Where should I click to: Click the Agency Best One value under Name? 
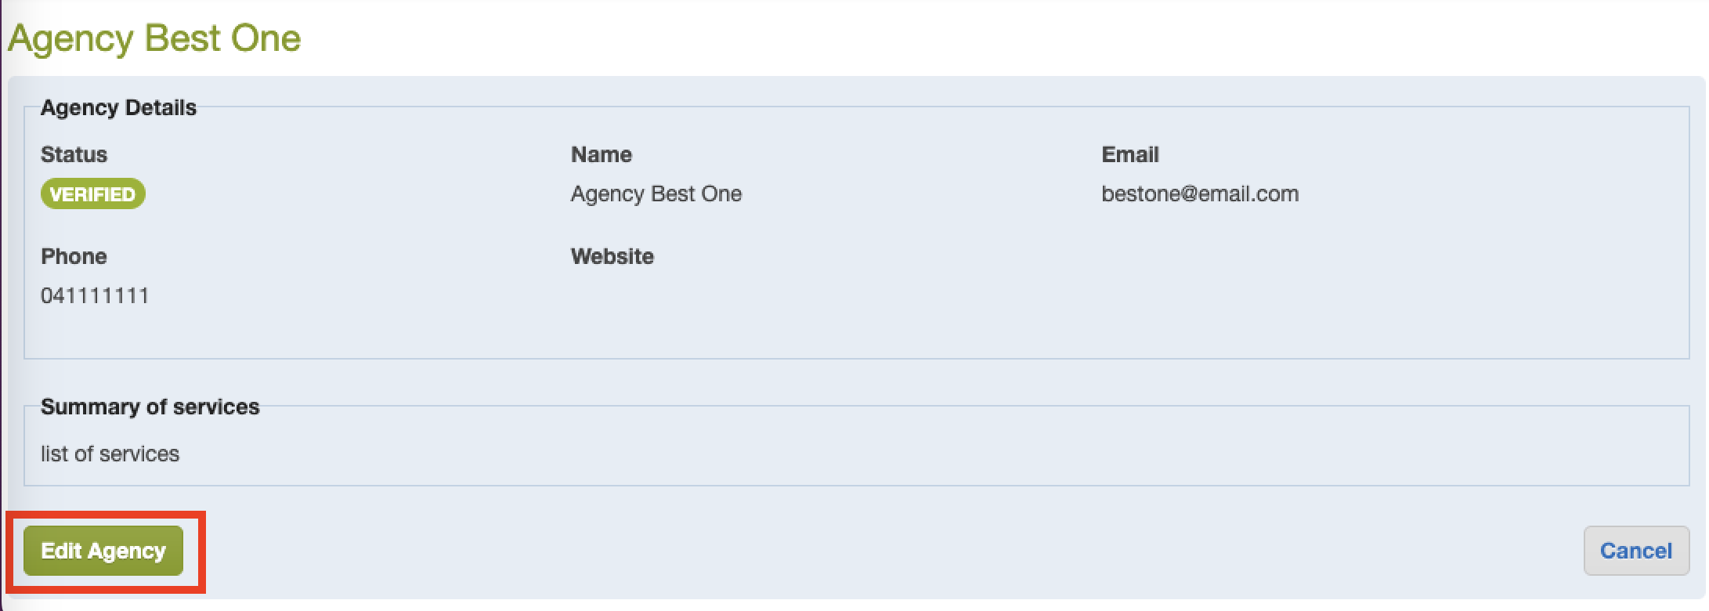point(656,194)
